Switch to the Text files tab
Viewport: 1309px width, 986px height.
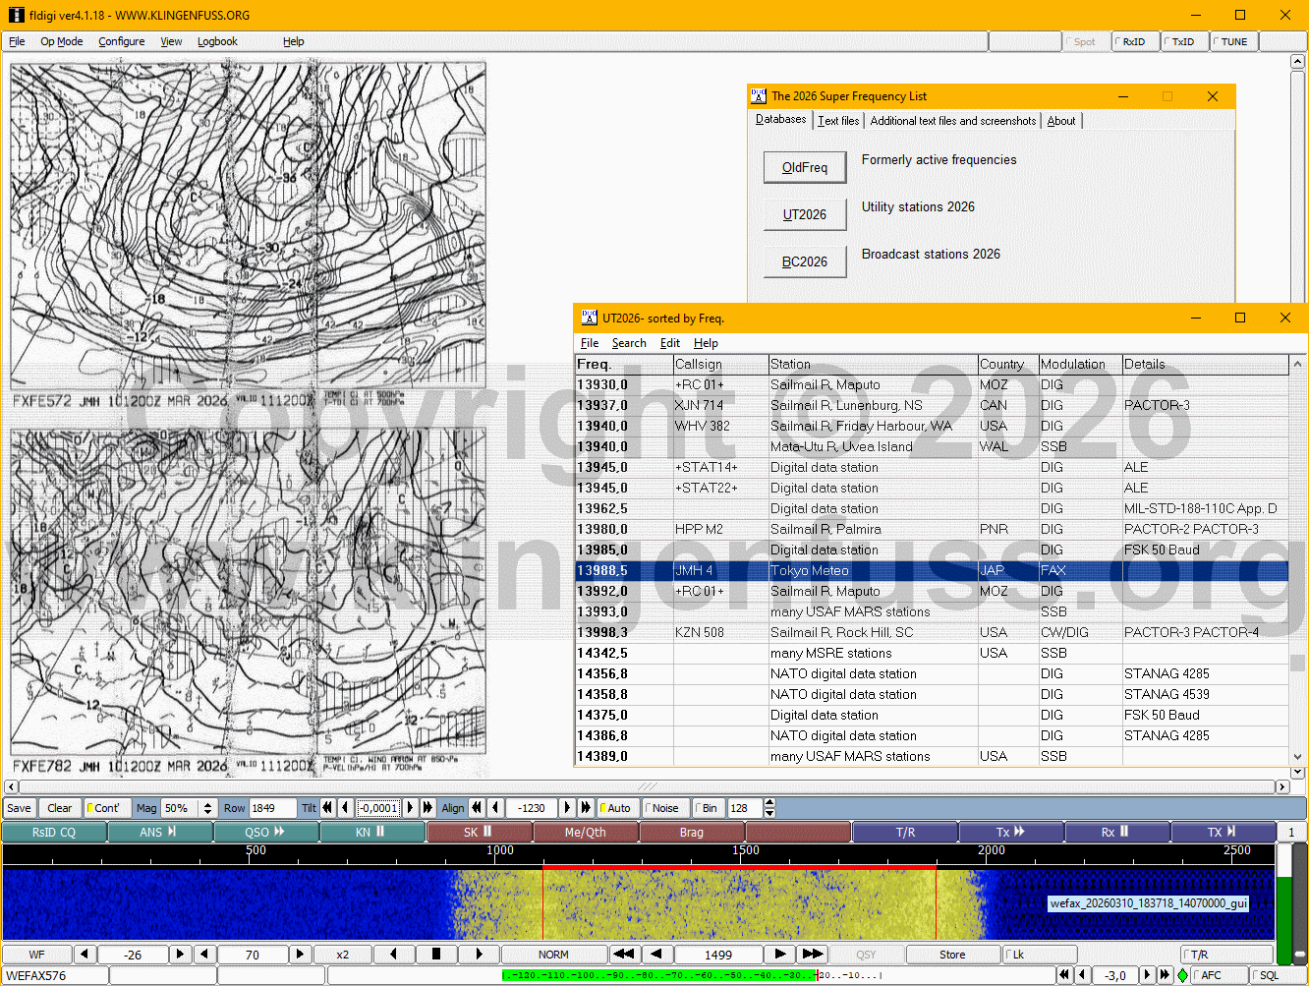click(838, 121)
